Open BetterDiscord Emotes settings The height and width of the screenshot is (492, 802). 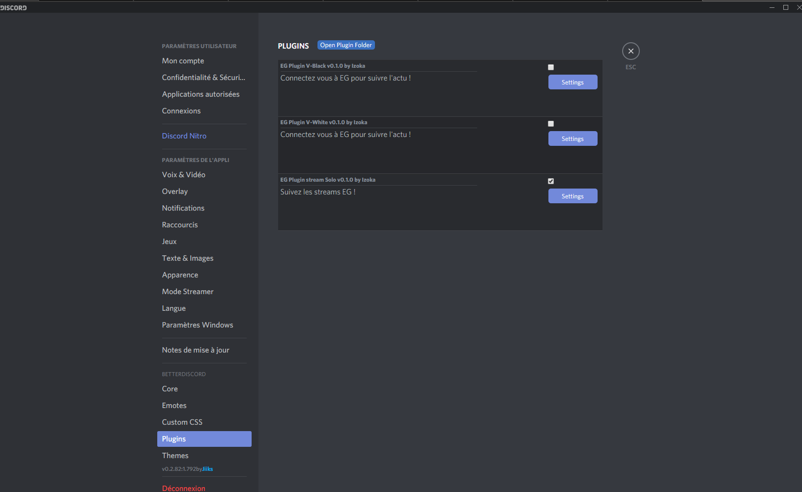(x=204, y=406)
